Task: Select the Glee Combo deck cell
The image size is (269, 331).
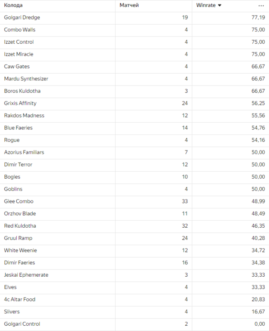Action: (19, 201)
